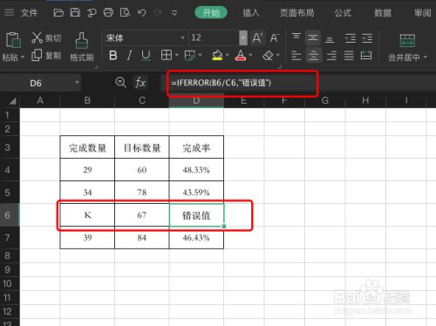Viewport: 436px width, 326px height.
Task: Click the 剪切 cut button
Action: pyautogui.click(x=46, y=37)
